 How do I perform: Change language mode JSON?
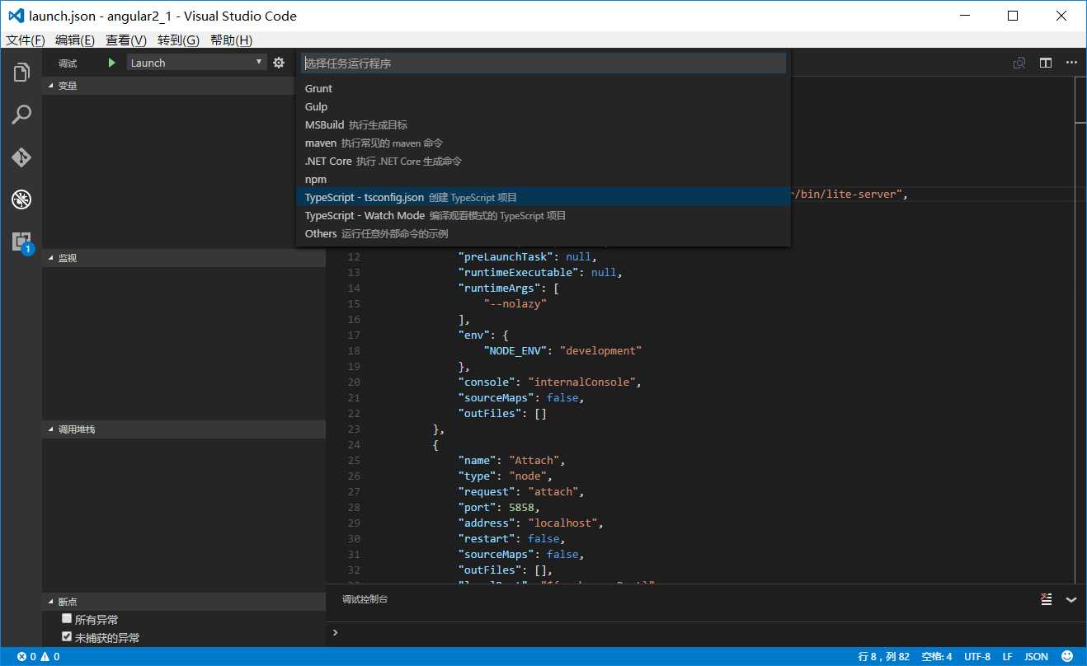(x=1036, y=657)
